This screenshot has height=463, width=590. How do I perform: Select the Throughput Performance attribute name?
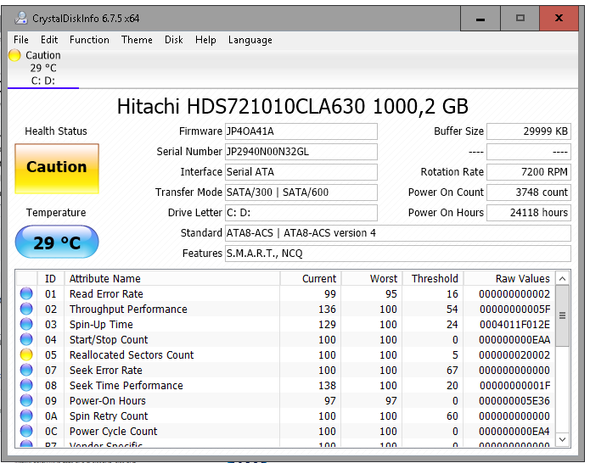tap(128, 309)
